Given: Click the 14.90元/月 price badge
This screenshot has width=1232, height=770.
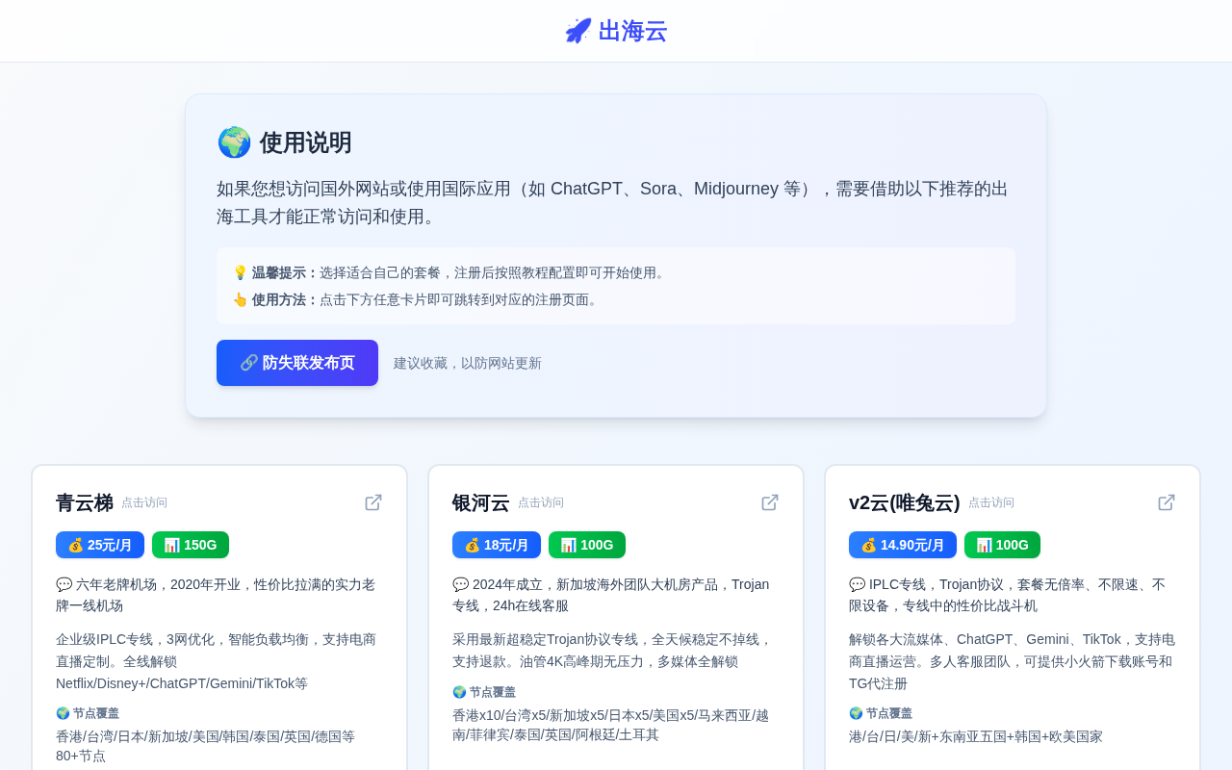Looking at the screenshot, I should click(x=903, y=545).
